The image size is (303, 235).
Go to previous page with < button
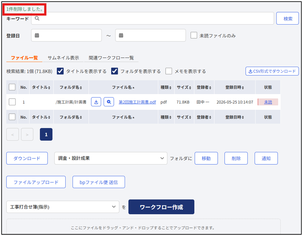[12, 134]
